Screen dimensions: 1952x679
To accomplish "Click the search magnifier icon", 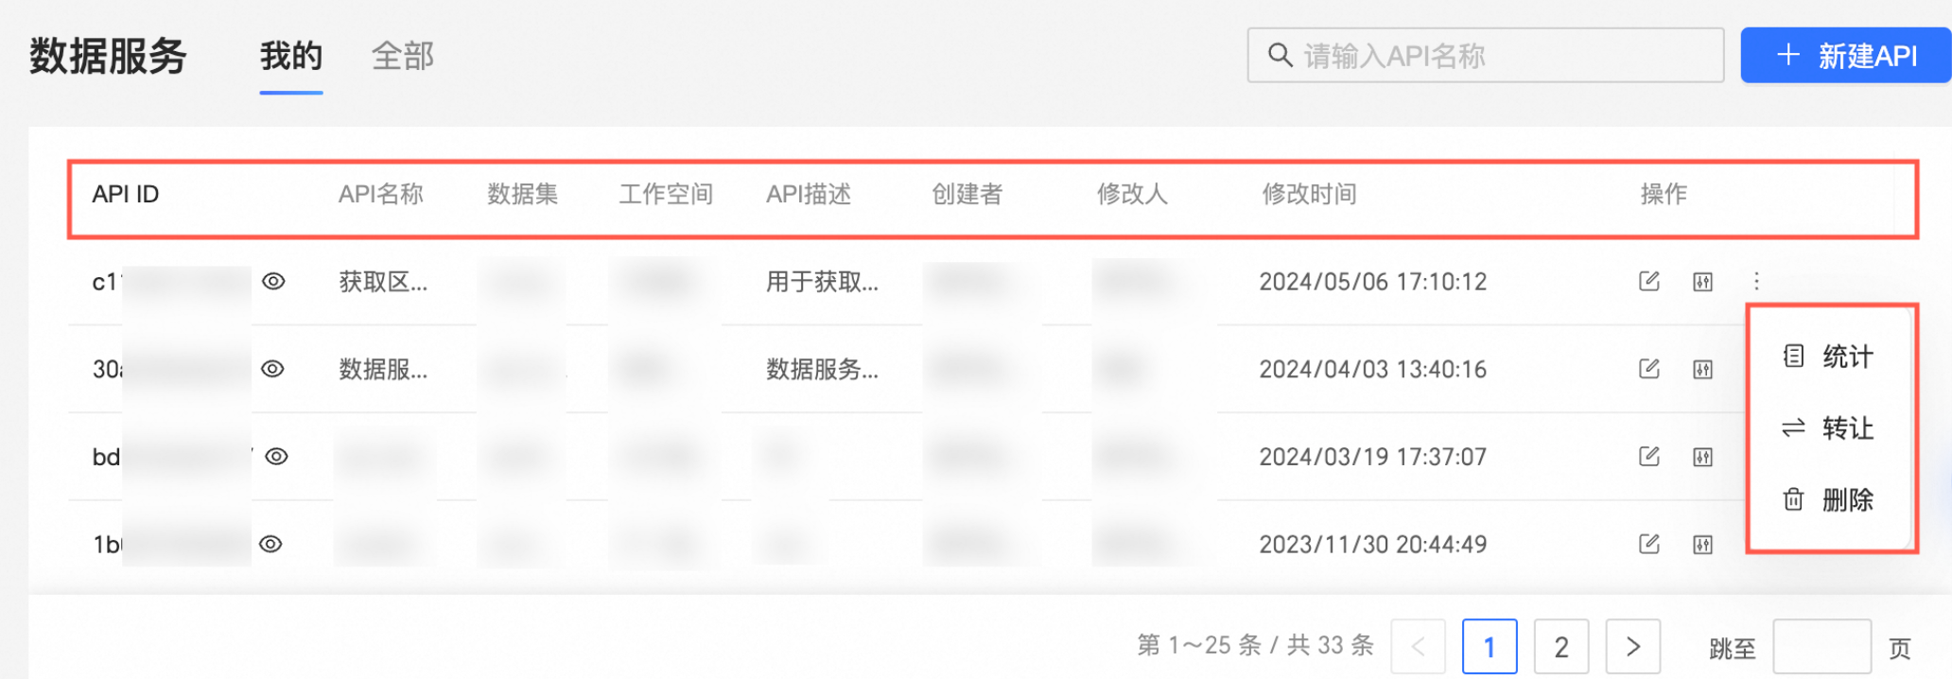I will 1280,55.
